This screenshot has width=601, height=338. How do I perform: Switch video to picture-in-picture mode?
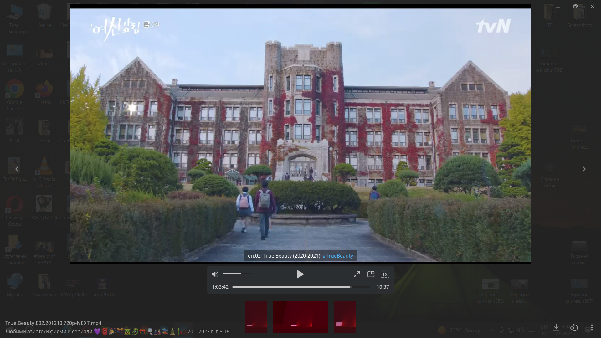point(371,274)
